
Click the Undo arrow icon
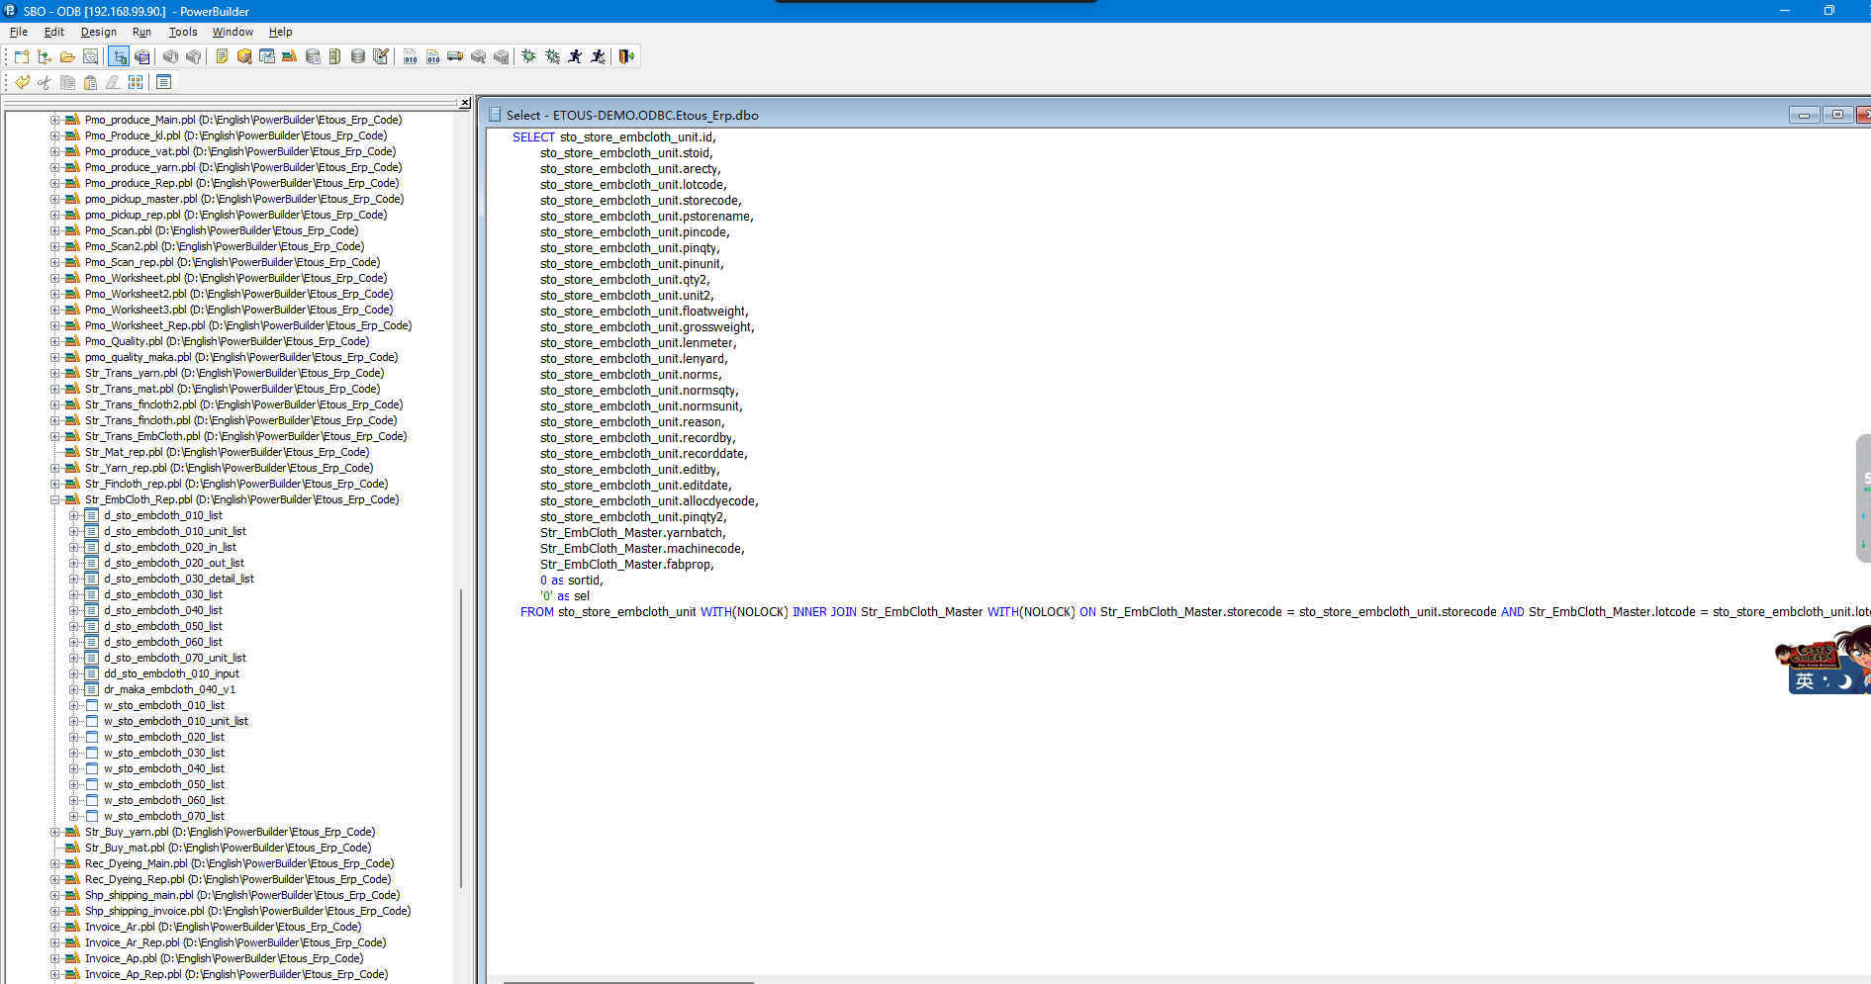click(x=22, y=82)
